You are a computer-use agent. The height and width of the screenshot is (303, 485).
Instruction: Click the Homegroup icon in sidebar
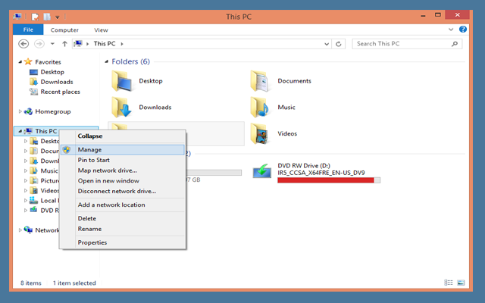[28, 111]
